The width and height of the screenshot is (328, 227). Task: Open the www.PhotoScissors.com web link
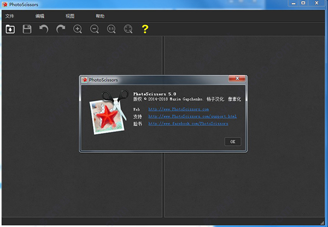[178, 109]
